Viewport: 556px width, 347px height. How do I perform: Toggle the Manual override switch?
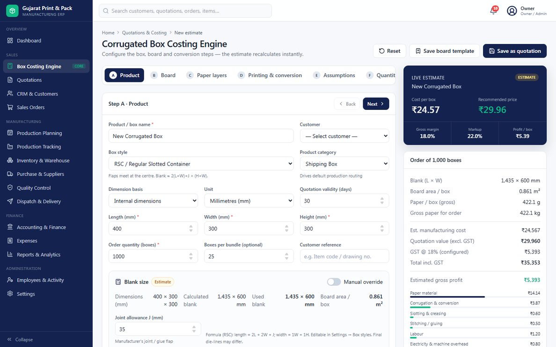click(334, 282)
